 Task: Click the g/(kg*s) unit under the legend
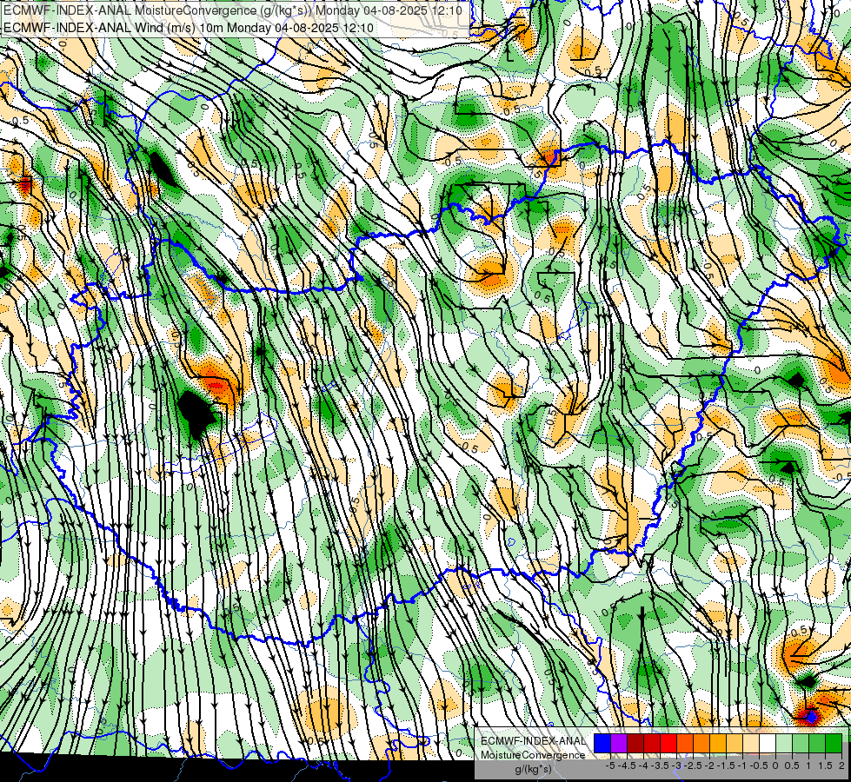(x=533, y=769)
